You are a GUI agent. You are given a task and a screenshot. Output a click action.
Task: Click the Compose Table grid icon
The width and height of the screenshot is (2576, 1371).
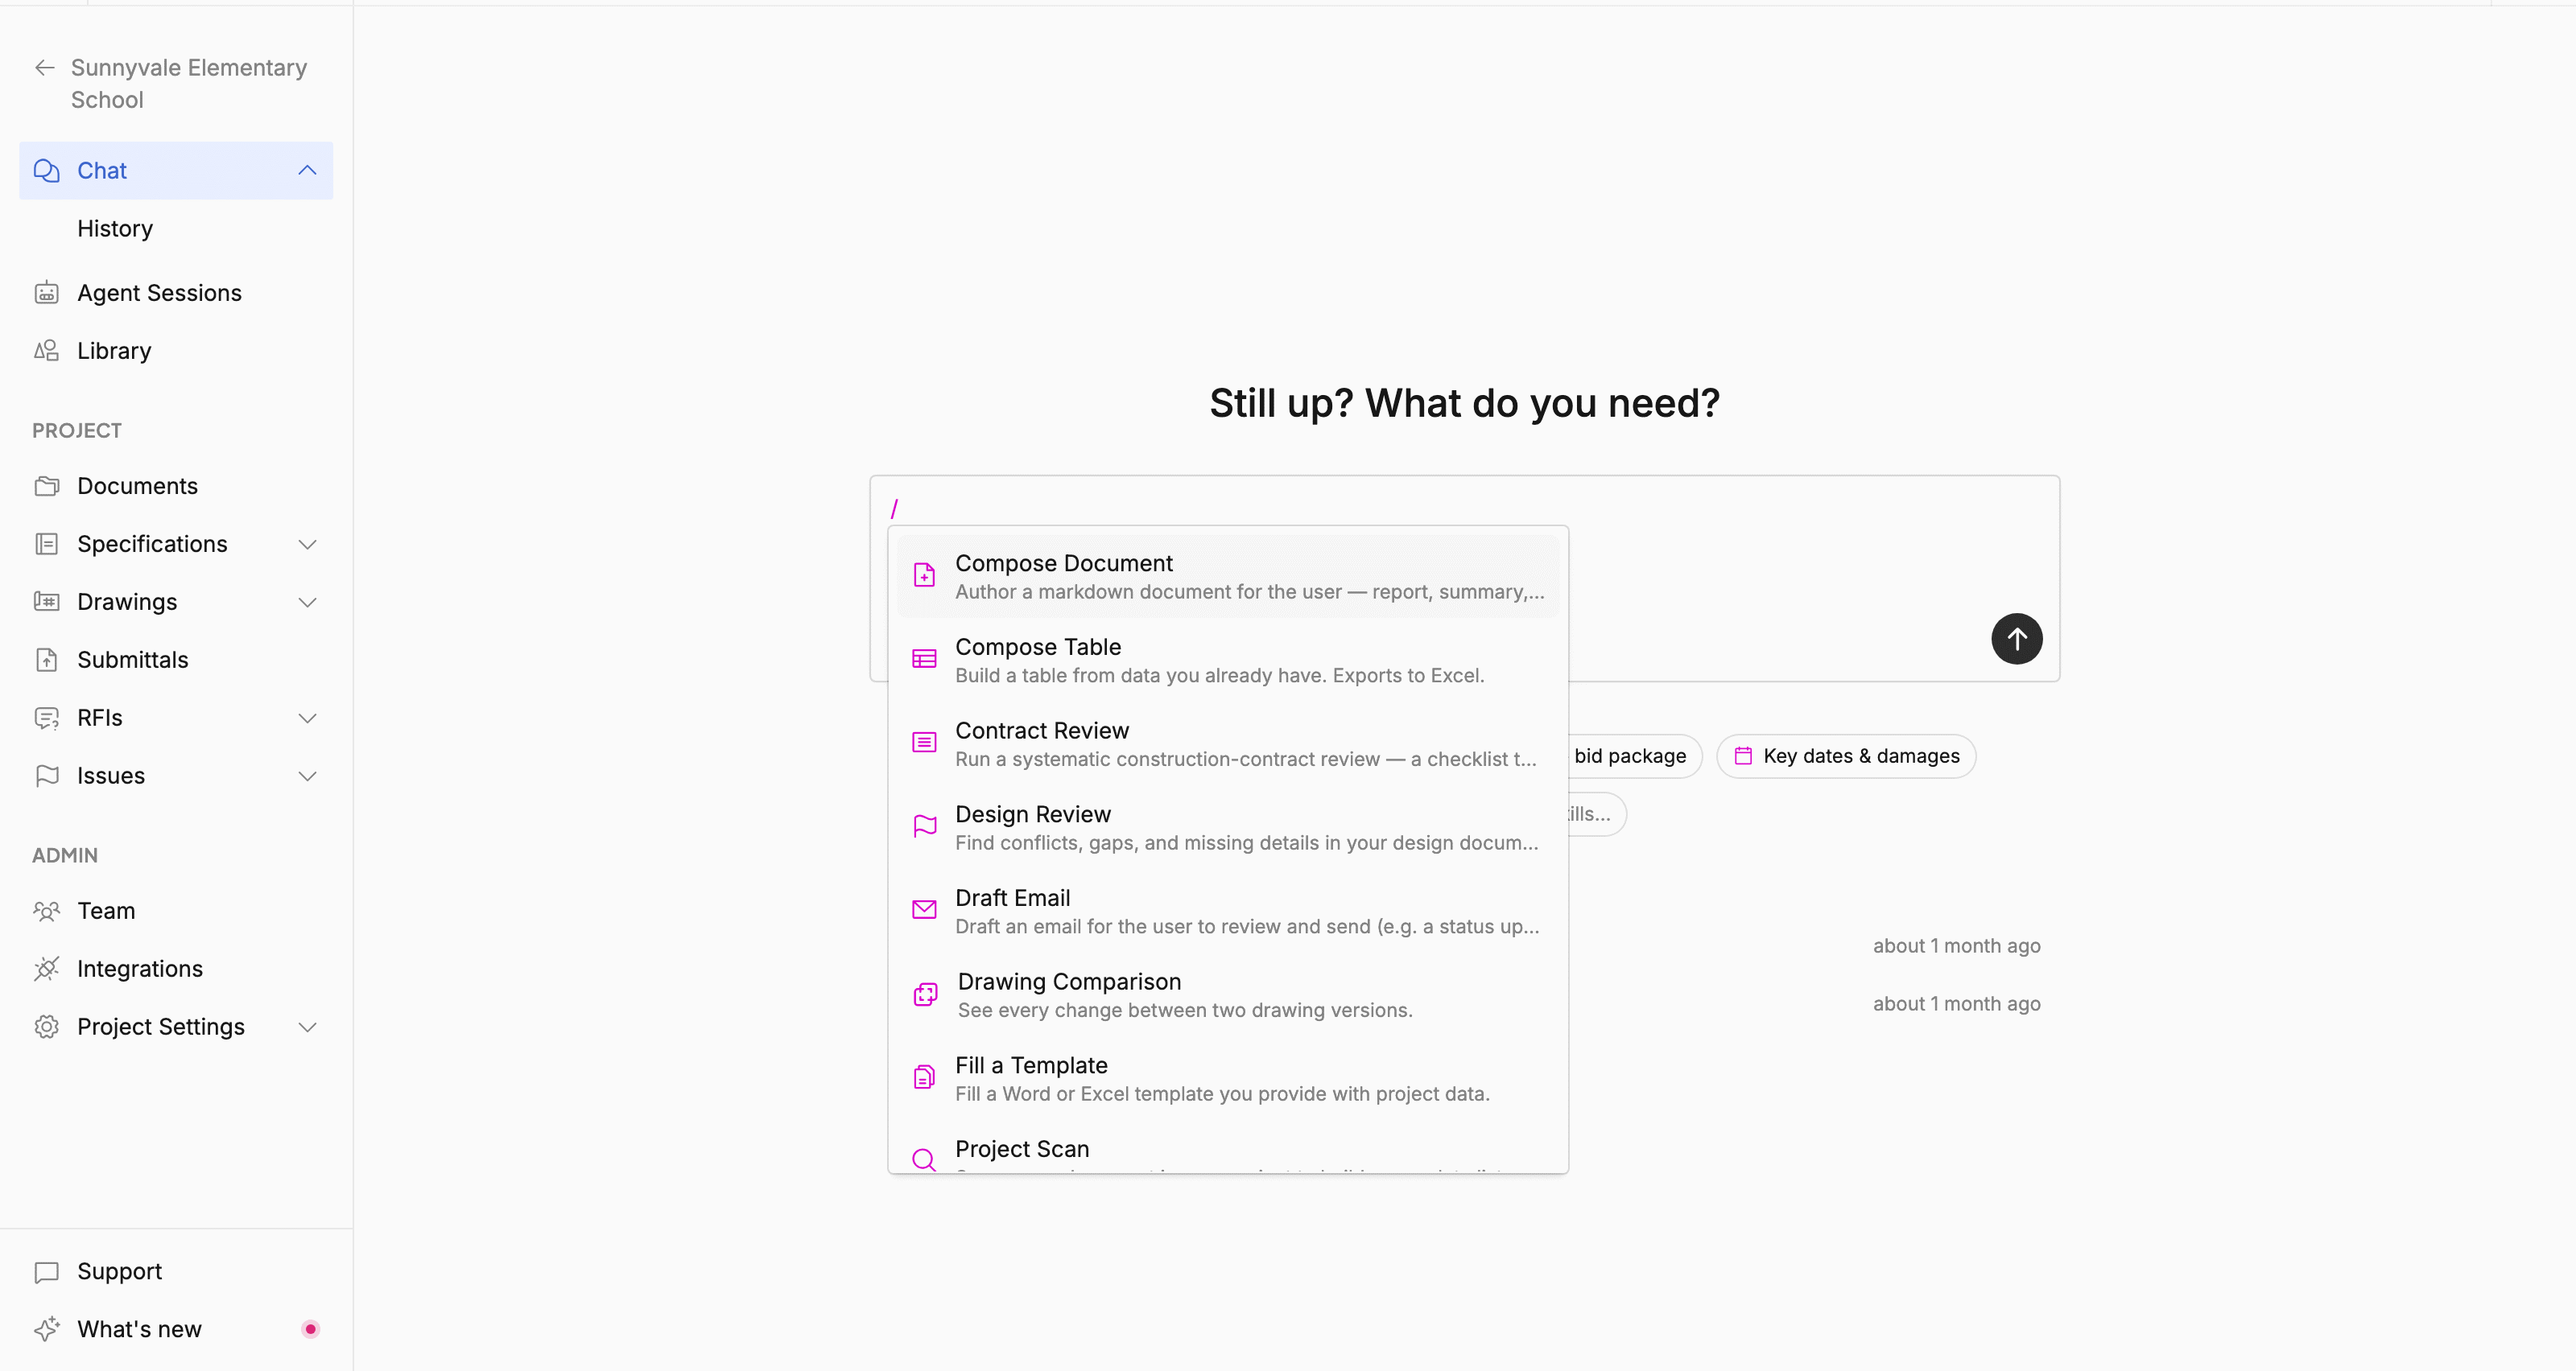click(x=924, y=660)
